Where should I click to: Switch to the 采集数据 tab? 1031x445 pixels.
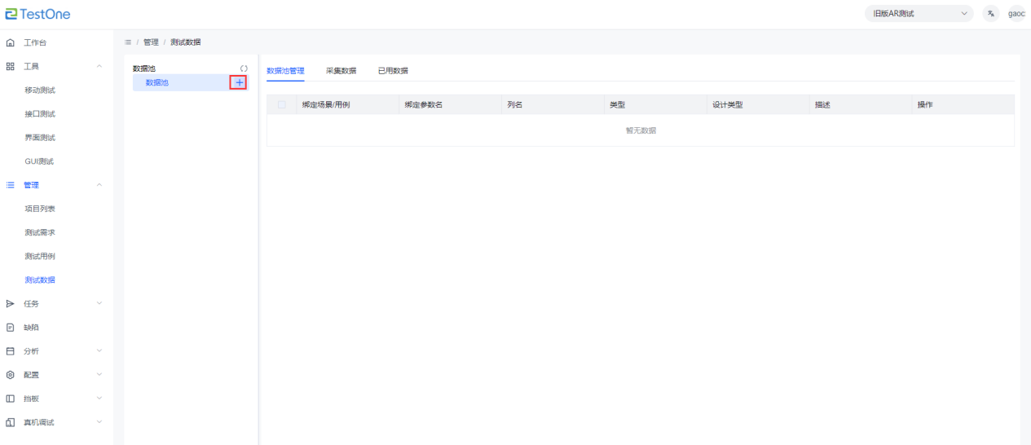tap(341, 71)
